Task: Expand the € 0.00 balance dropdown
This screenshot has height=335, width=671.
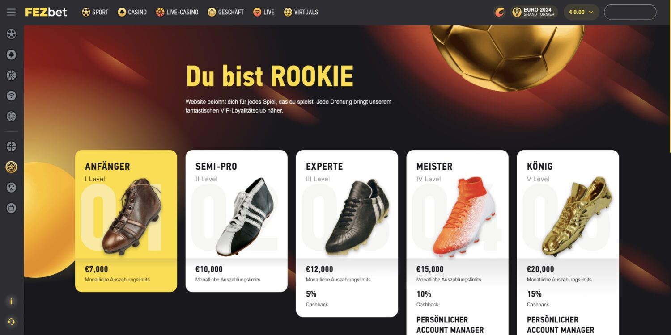Action: (581, 12)
